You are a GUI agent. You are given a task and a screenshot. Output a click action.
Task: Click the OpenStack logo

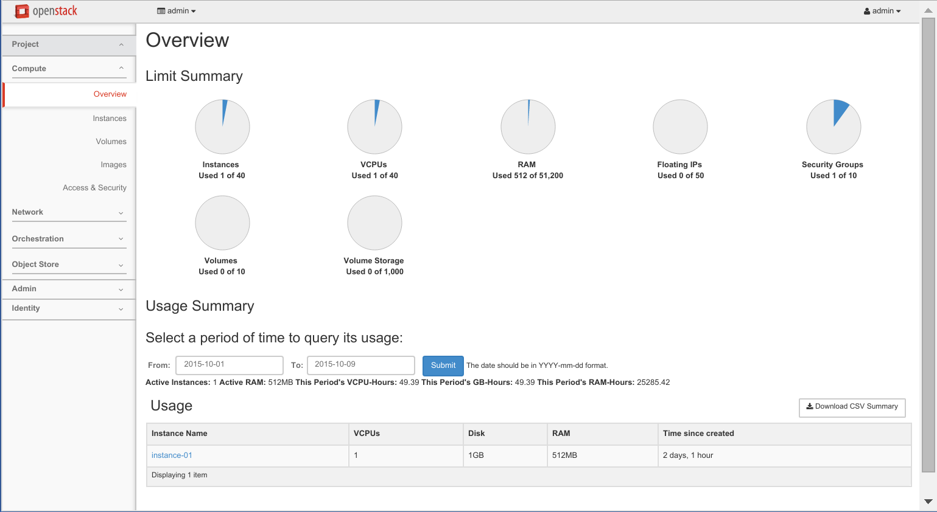pos(46,11)
